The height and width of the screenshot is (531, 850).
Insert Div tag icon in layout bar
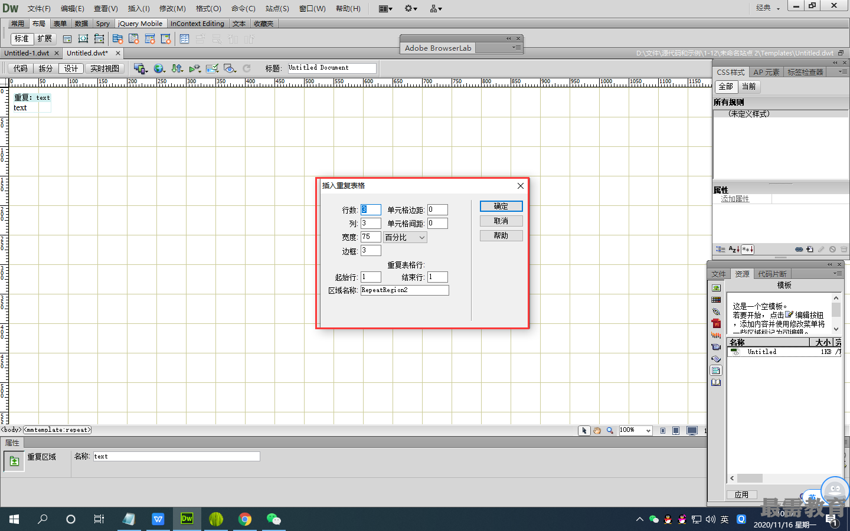(x=67, y=39)
